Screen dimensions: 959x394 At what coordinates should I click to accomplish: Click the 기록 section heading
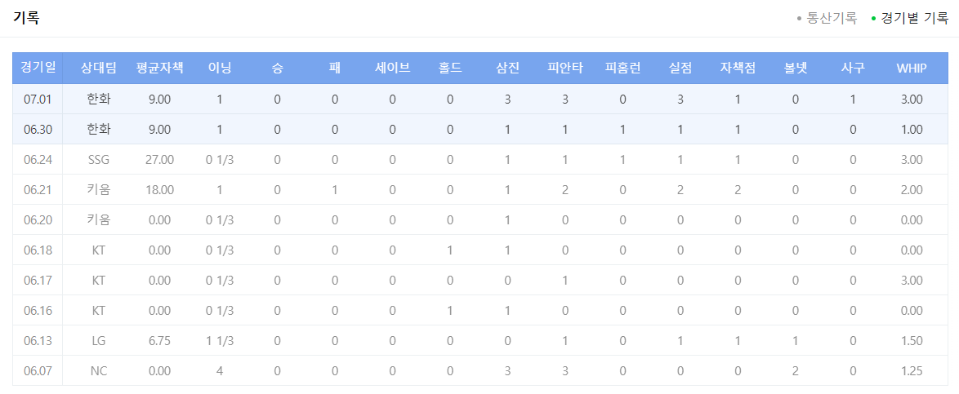pyautogui.click(x=26, y=18)
